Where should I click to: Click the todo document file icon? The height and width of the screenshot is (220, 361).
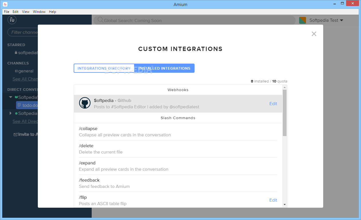pyautogui.click(x=19, y=105)
